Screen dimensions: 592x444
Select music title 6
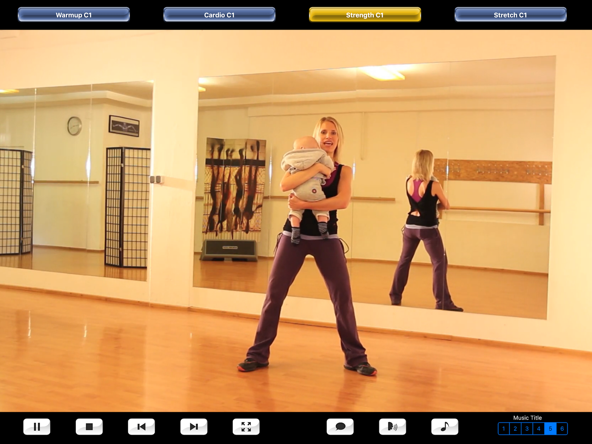pyautogui.click(x=562, y=429)
